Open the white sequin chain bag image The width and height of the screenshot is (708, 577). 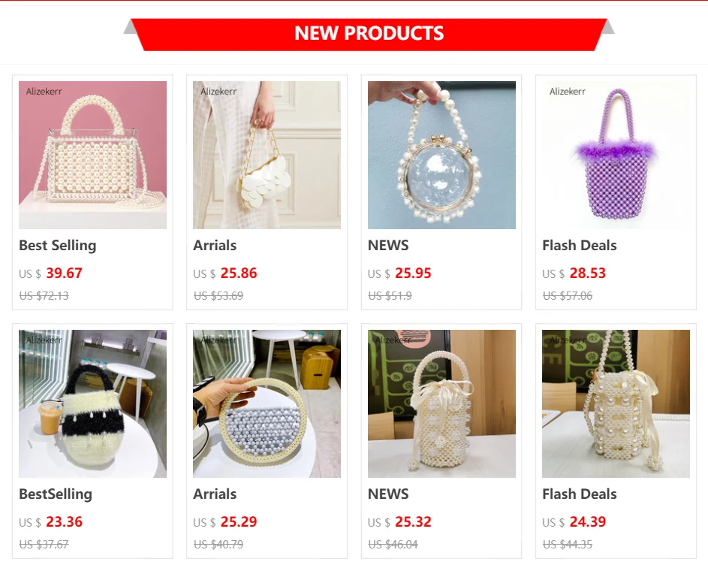[x=267, y=155]
